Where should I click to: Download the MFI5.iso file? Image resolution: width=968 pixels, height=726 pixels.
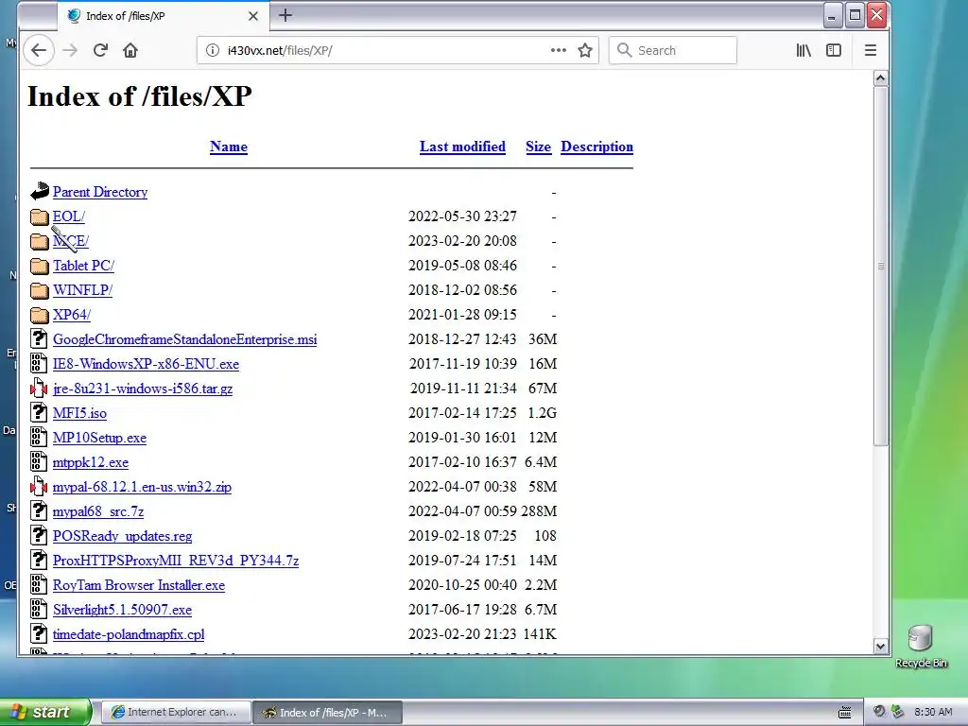(79, 413)
